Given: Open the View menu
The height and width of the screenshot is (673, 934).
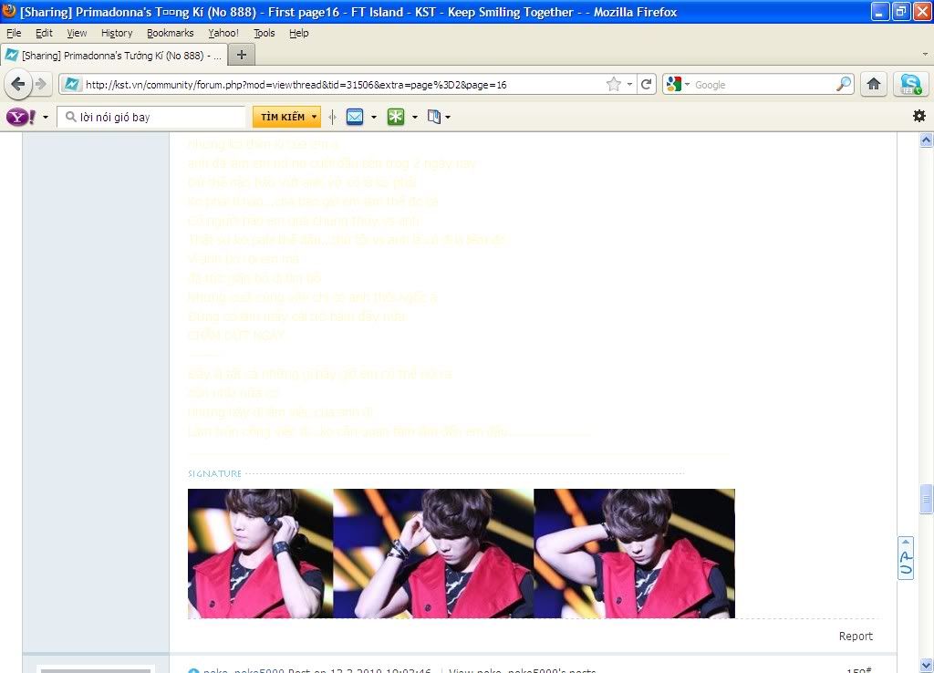Looking at the screenshot, I should point(77,33).
